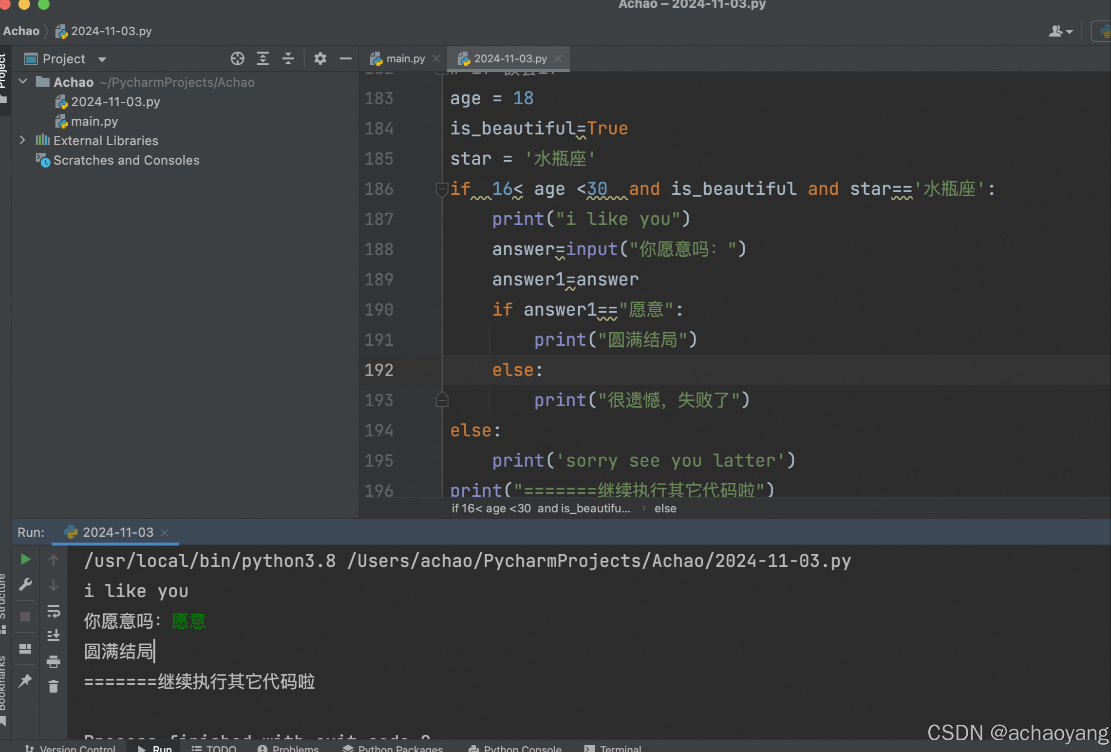Expand the External Libraries node
This screenshot has width=1111, height=752.
[x=22, y=140]
